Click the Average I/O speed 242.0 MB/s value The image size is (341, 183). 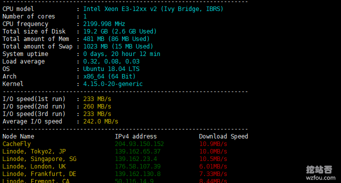pyautogui.click(x=101, y=121)
